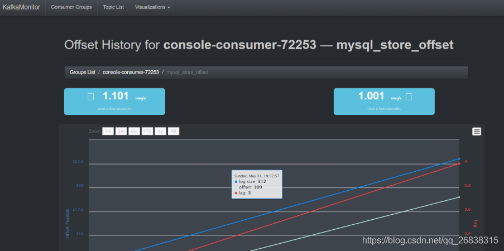Image resolution: width=504 pixels, height=251 pixels.
Task: Click the offset: 309 tooltip entry
Action: [248, 187]
